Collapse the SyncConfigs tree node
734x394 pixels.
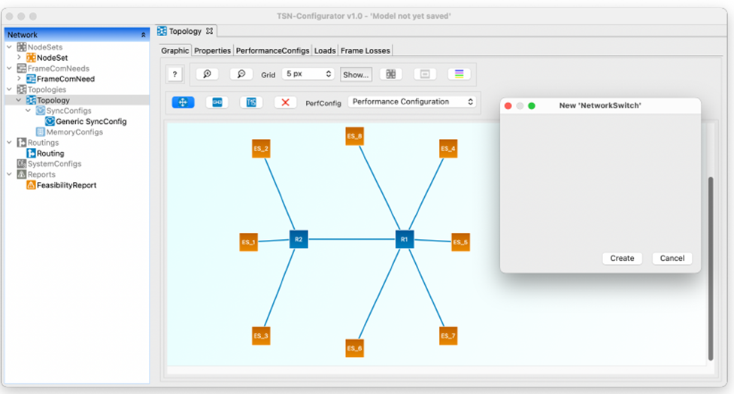29,111
